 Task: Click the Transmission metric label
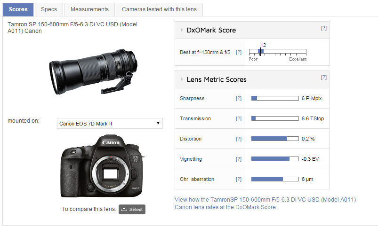[195, 118]
